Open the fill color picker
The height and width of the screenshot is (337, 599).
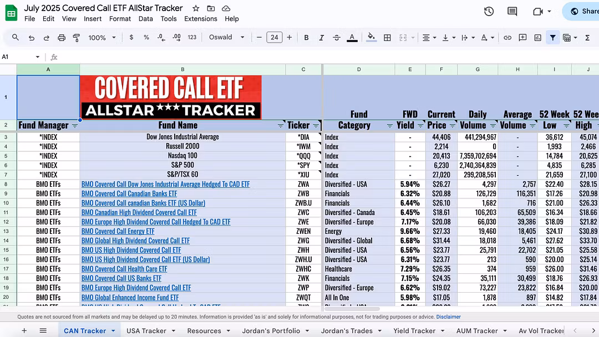371,37
